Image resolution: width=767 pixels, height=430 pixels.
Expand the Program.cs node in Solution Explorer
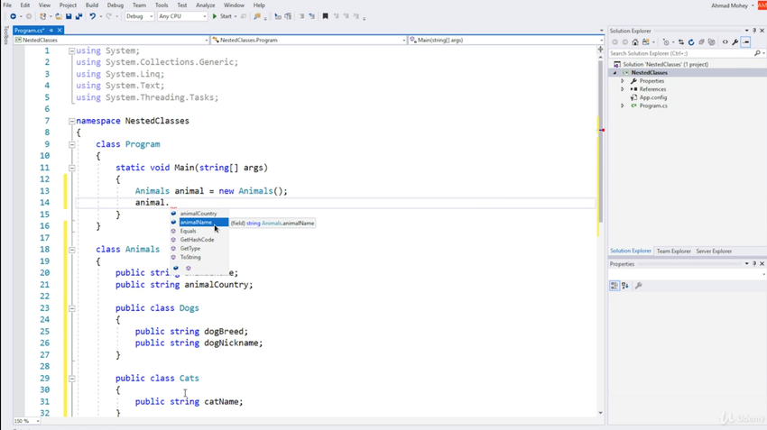coord(623,105)
